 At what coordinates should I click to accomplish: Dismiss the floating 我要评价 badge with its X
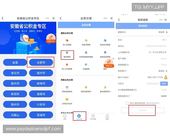coord(113,59)
